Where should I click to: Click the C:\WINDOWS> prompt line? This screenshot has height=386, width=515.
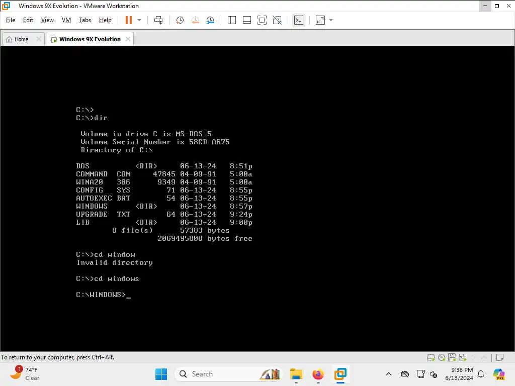pos(104,295)
